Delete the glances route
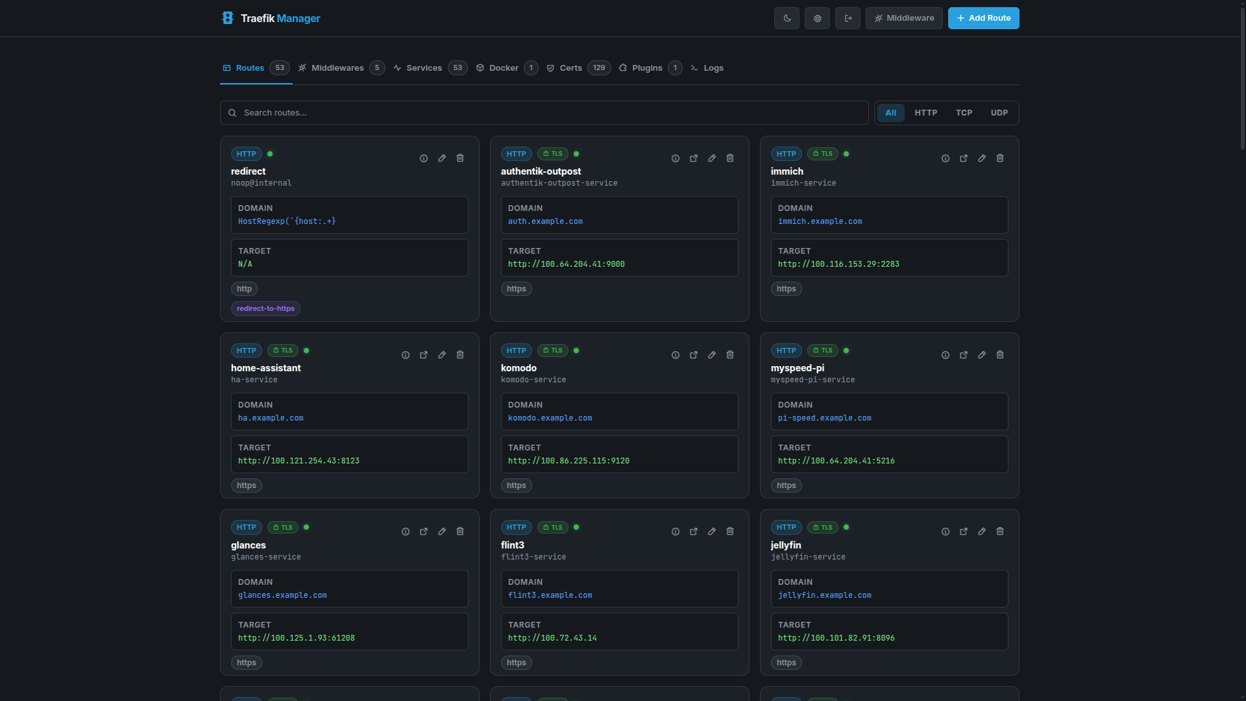Screen dimensions: 1246x701 tap(459, 531)
